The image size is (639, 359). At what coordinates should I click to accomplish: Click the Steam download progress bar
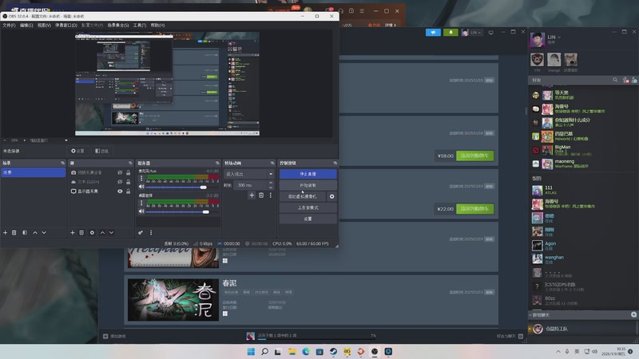pyautogui.click(x=316, y=338)
